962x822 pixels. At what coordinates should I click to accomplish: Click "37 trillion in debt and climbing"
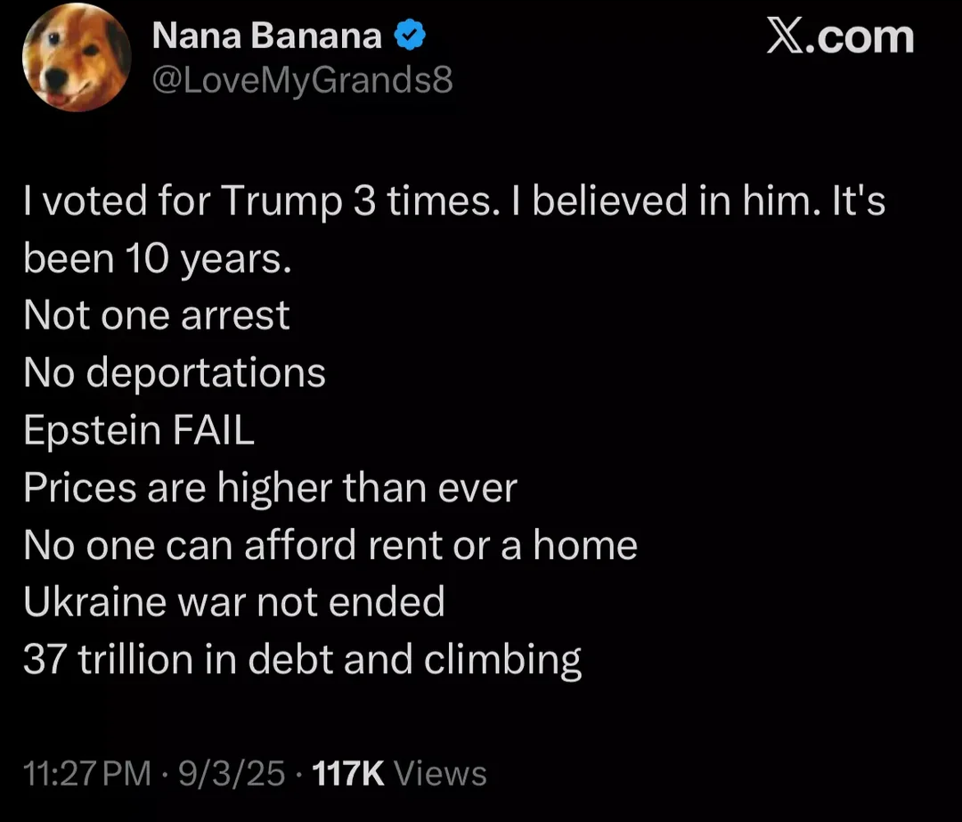click(x=303, y=660)
